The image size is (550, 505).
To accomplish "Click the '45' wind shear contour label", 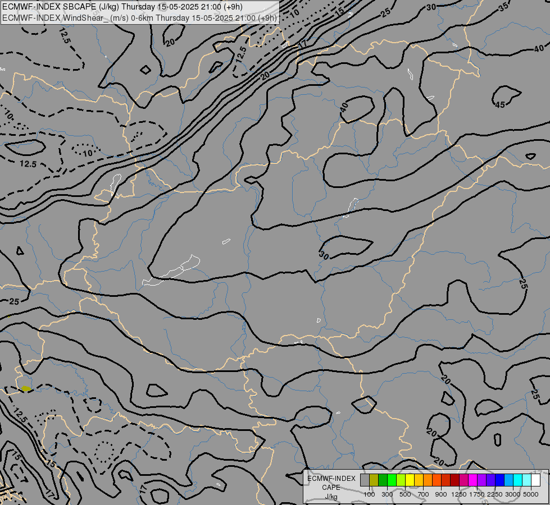I will click(x=500, y=104).
